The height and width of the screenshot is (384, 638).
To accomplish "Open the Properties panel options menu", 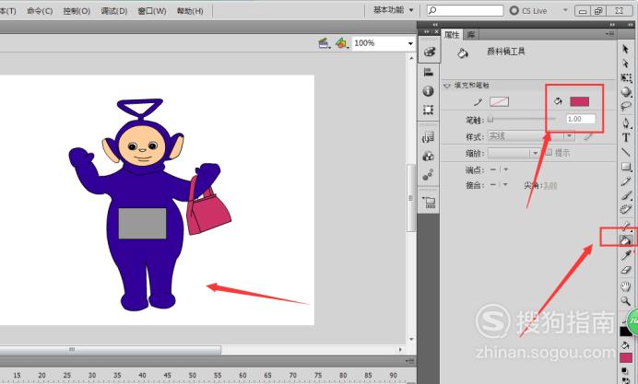I will pyautogui.click(x=609, y=35).
